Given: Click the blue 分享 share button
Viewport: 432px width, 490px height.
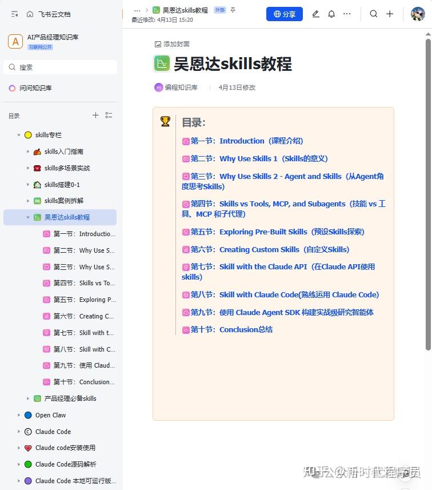Looking at the screenshot, I should tap(285, 14).
